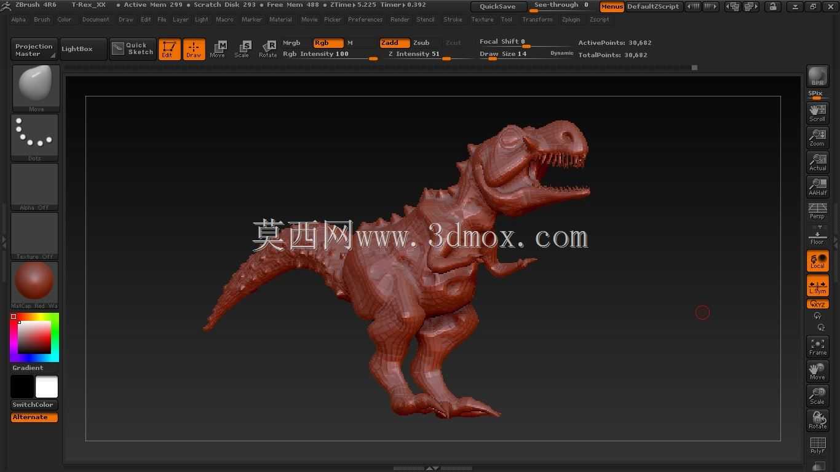Viewport: 840px width, 472px height.
Task: Open Projection Master
Action: (x=34, y=49)
